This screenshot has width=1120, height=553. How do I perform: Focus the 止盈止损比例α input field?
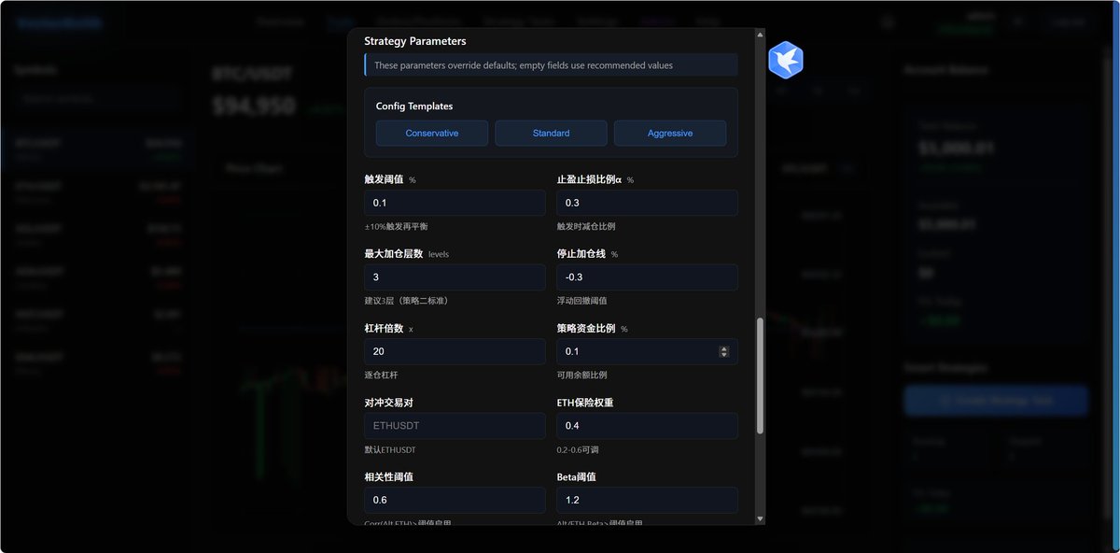pyautogui.click(x=648, y=203)
